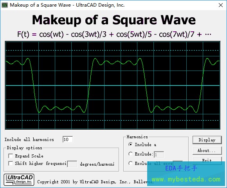Screen dimensions: 227x188
Task: Click the Include all harmonics label
Action: [29, 139]
